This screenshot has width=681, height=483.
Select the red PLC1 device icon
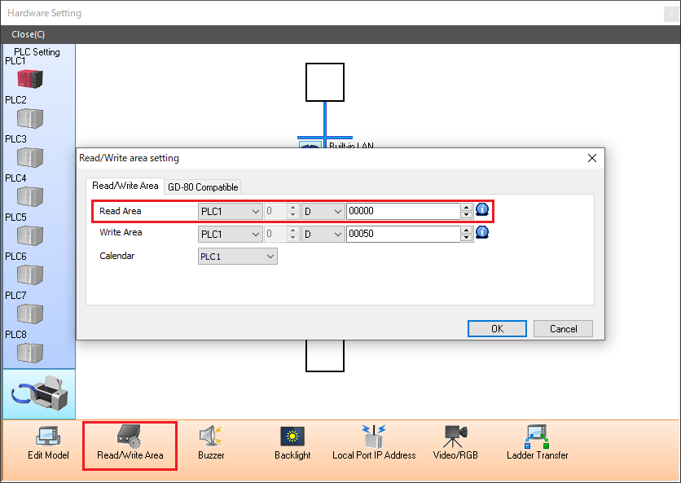(x=30, y=79)
